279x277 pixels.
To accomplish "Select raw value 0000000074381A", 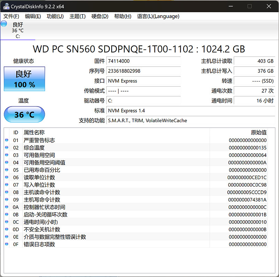I will 247,200.
